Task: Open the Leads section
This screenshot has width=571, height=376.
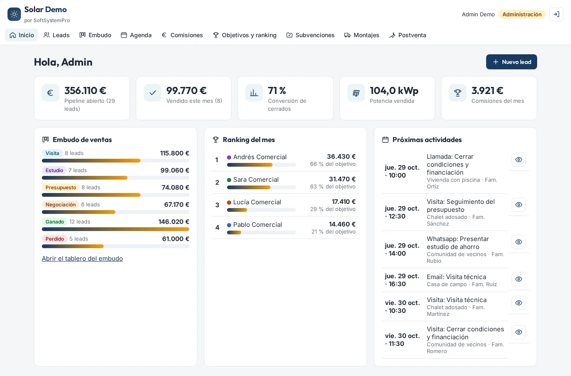Action: pyautogui.click(x=56, y=35)
